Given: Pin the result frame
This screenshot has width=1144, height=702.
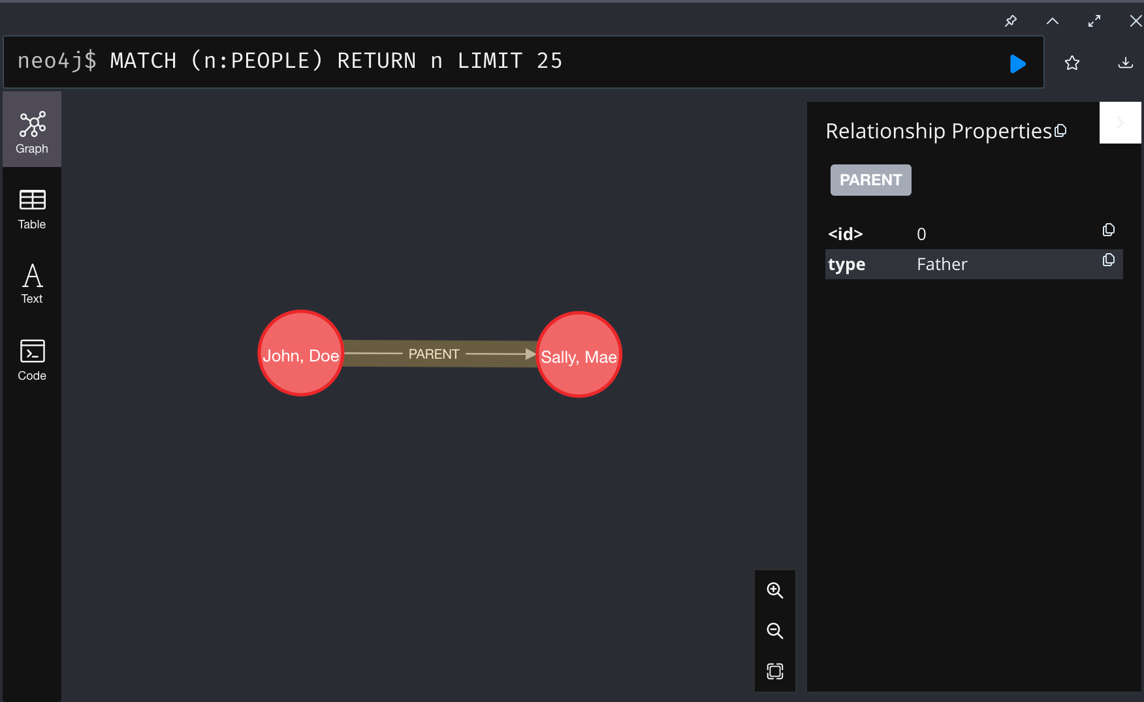Looking at the screenshot, I should (x=1011, y=21).
